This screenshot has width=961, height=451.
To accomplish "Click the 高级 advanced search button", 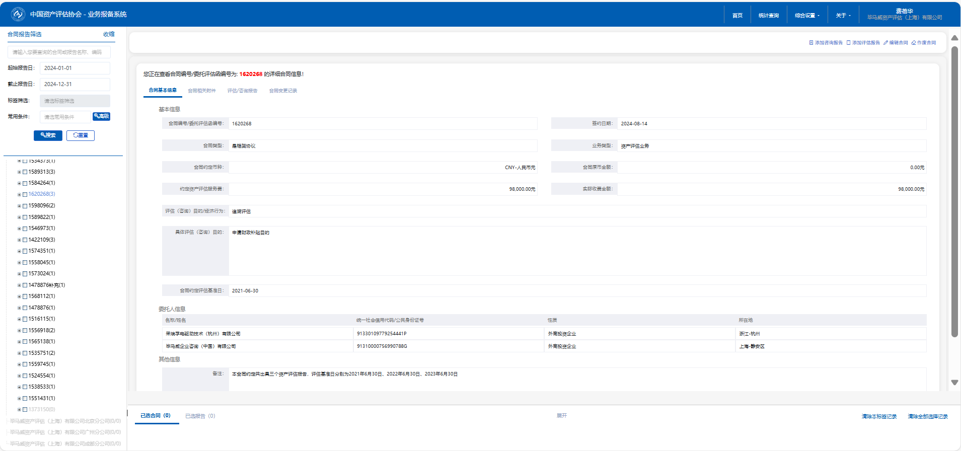I will click(101, 116).
